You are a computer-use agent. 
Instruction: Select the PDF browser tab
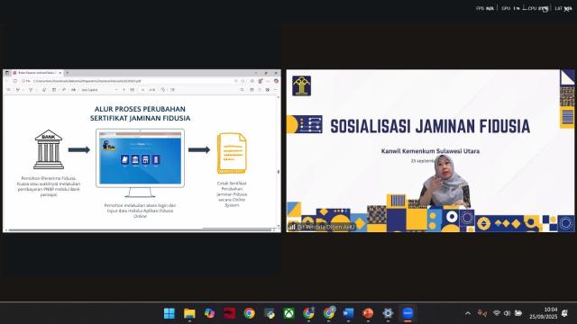(x=36, y=73)
